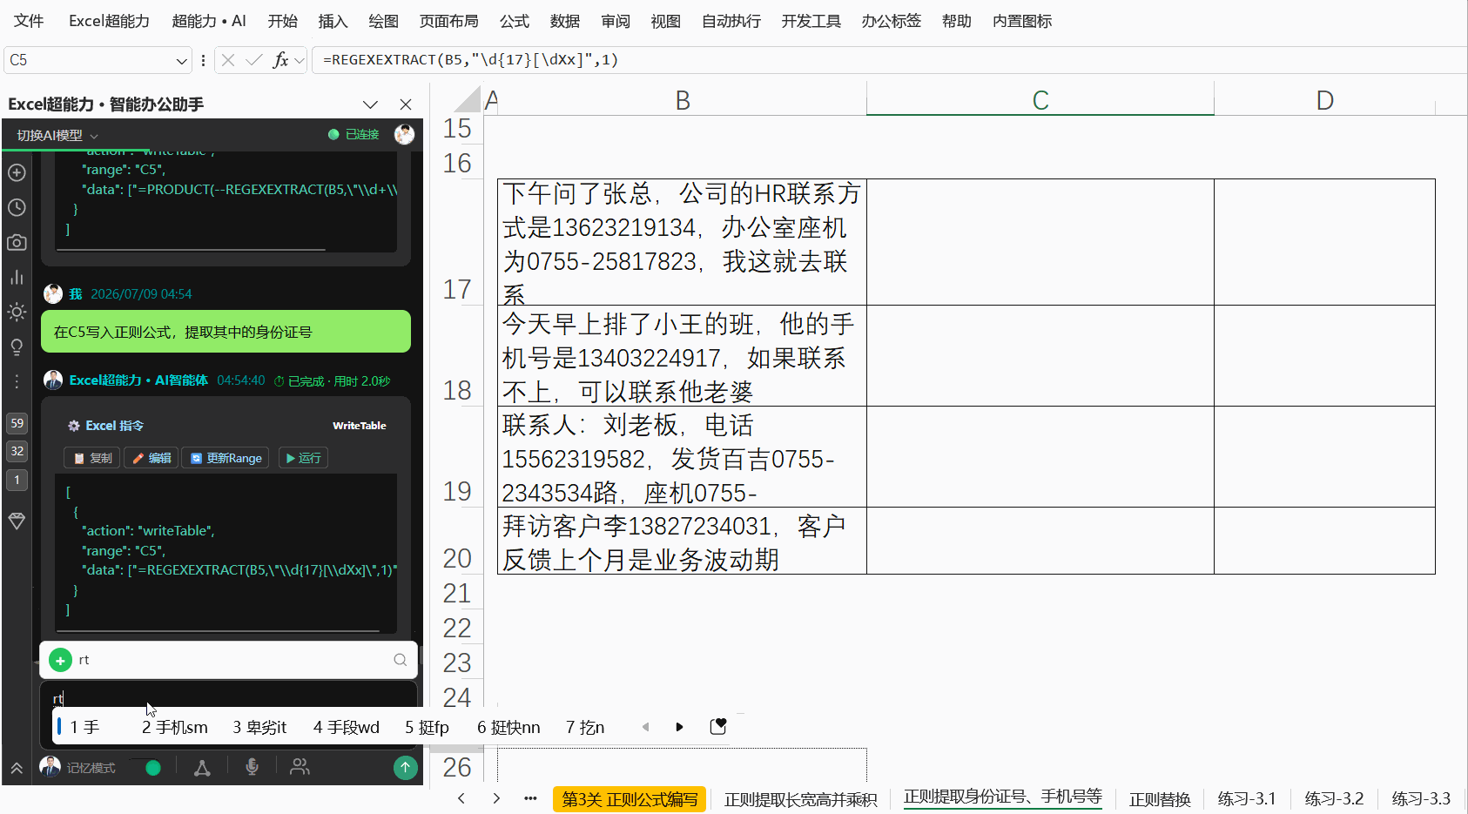Viewport: 1468px width, 814px height.
Task: Switch to the 开始 ribbon tab
Action: click(x=282, y=21)
